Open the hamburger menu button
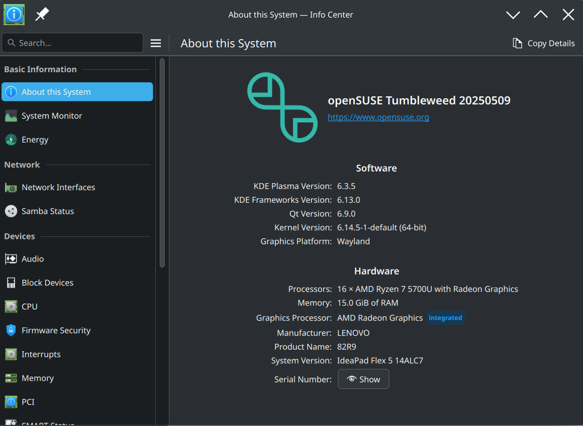Viewport: 583px width, 426px height. (x=156, y=43)
